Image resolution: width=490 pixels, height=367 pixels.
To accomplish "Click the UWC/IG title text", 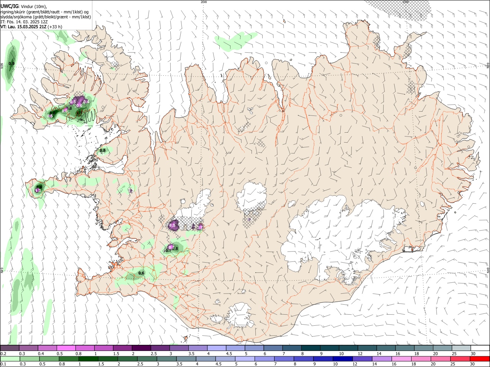I will (x=9, y=6).
